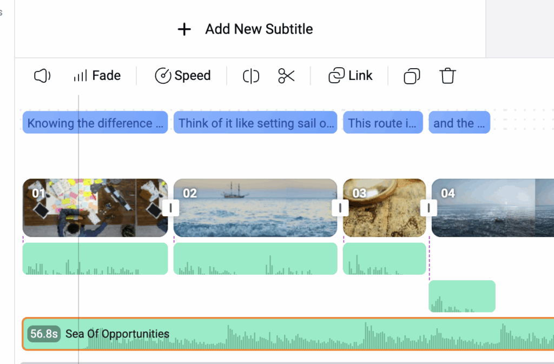Select the ship video clip 02
Viewport: 554px width, 364px height.
pos(255,208)
